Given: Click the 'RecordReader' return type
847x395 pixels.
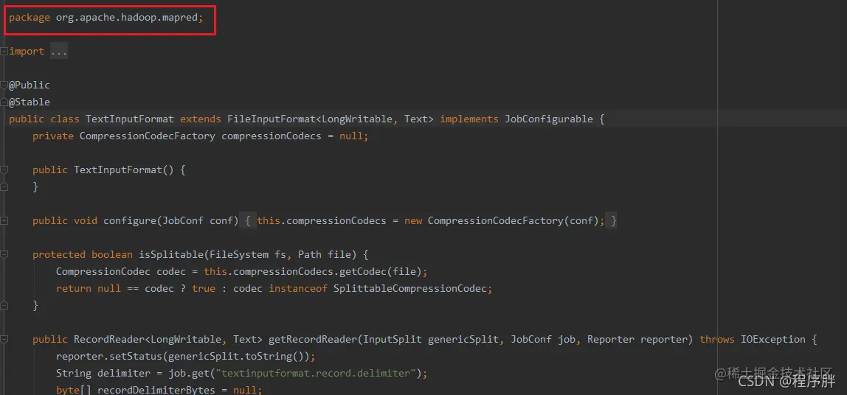Looking at the screenshot, I should tap(108, 340).
